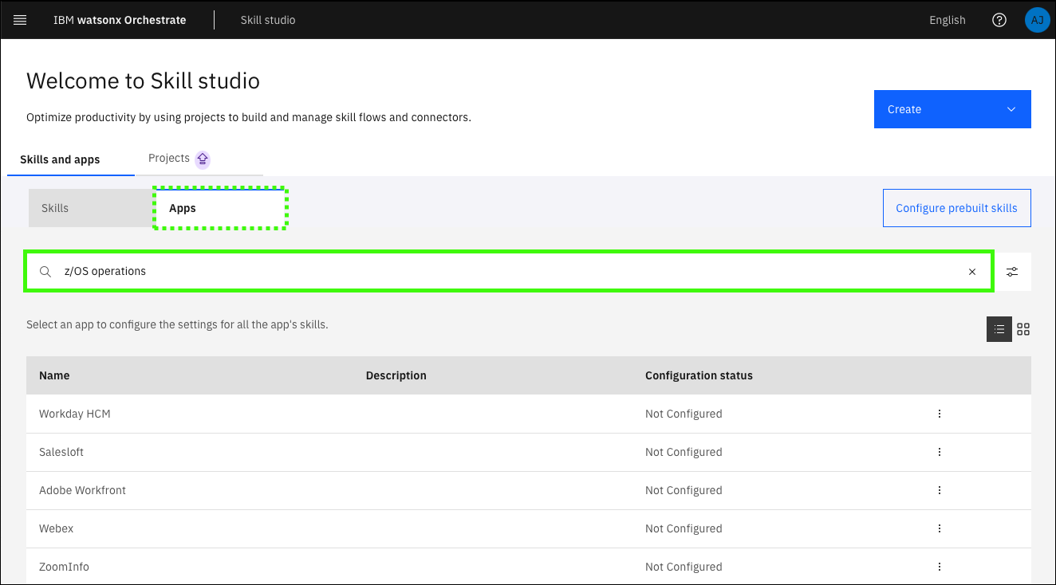Viewport: 1056px width, 585px height.
Task: Click Configure prebuilt skills button
Action: click(x=956, y=208)
